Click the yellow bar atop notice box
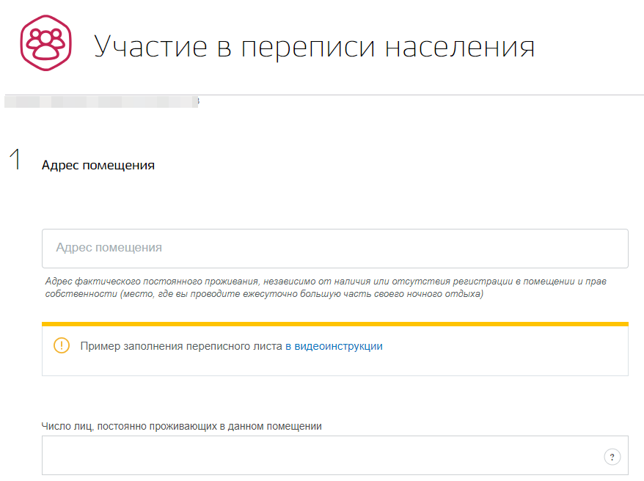The image size is (644, 481). pos(334,323)
